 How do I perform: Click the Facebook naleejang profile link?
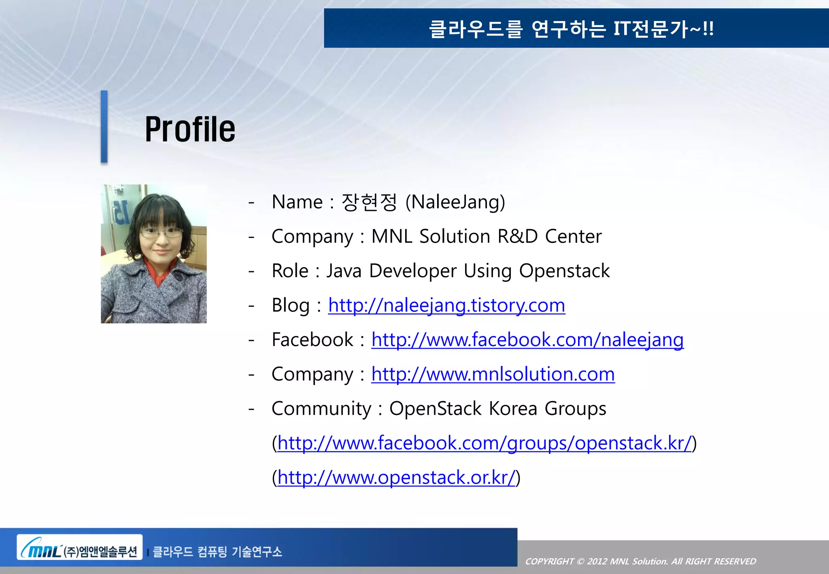527,340
